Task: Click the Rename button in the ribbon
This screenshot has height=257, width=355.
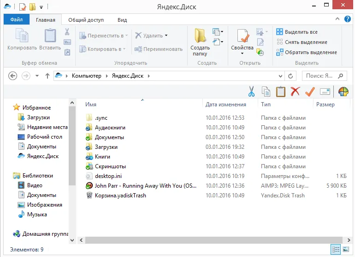Action: 159,49
